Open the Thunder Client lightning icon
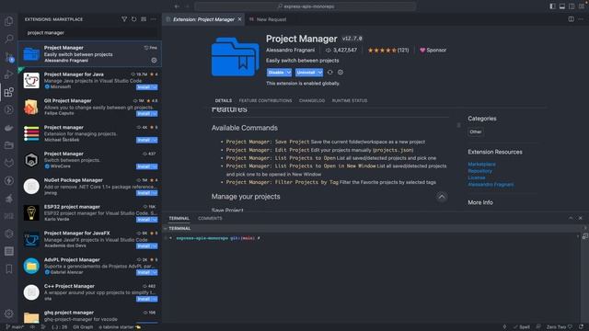 (x=9, y=180)
